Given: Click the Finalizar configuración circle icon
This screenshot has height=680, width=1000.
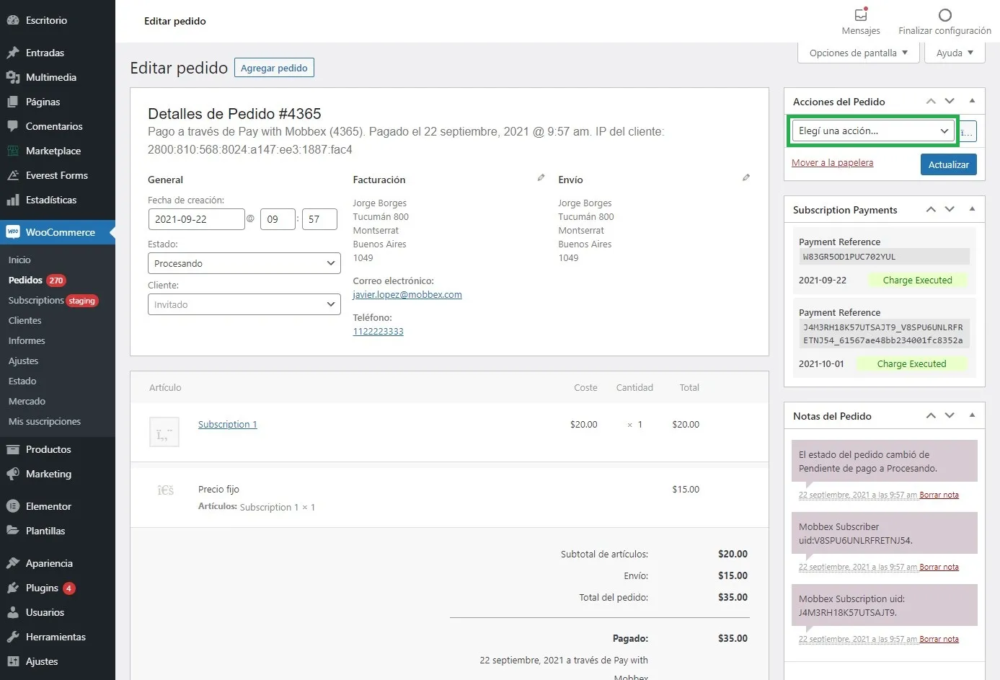Looking at the screenshot, I should pos(944,14).
